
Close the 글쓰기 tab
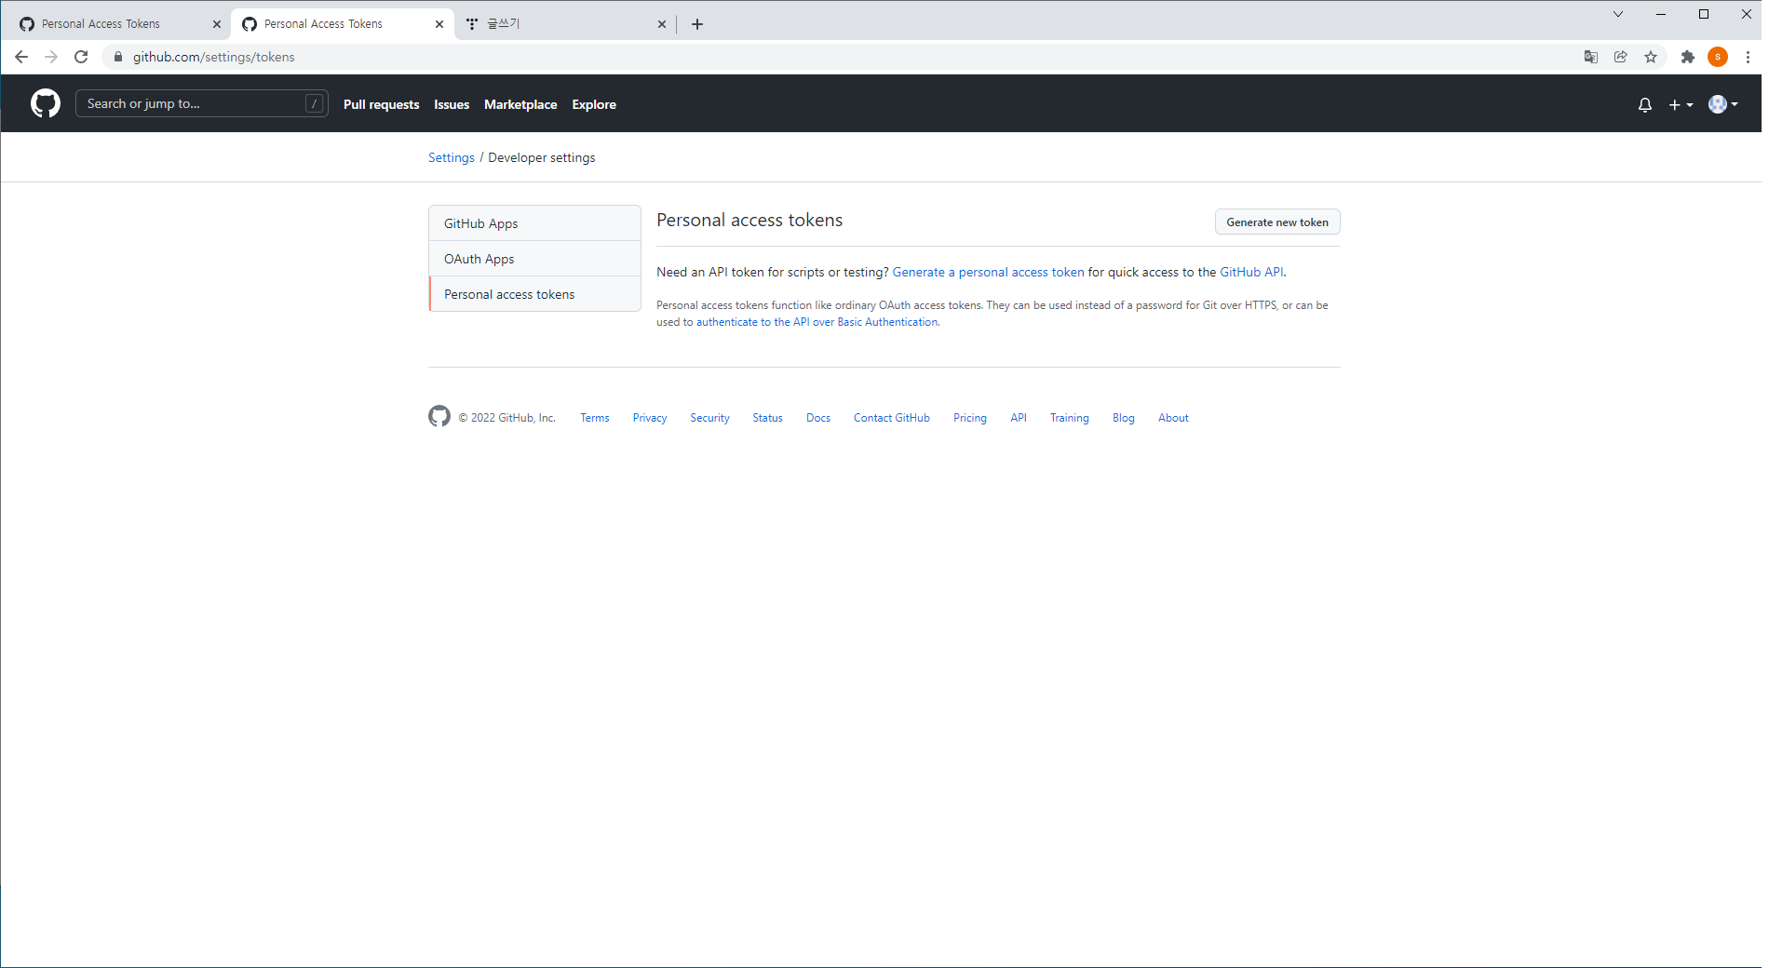click(662, 24)
